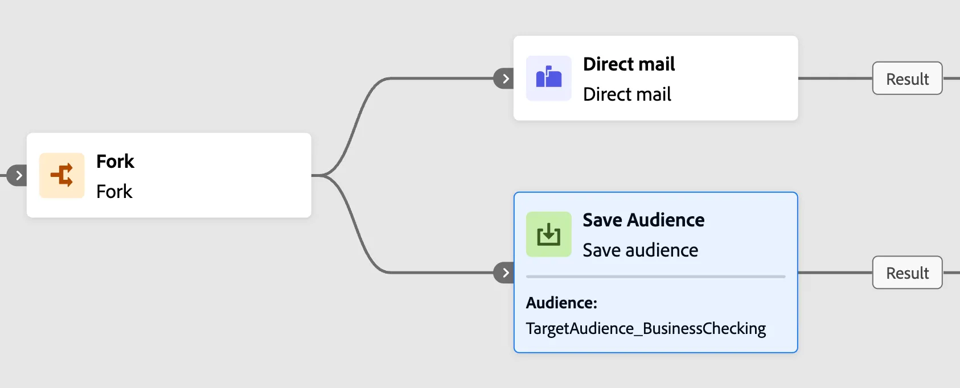This screenshot has height=388, width=960.
Task: Click the arrow connector entering Save Audience
Action: click(504, 273)
